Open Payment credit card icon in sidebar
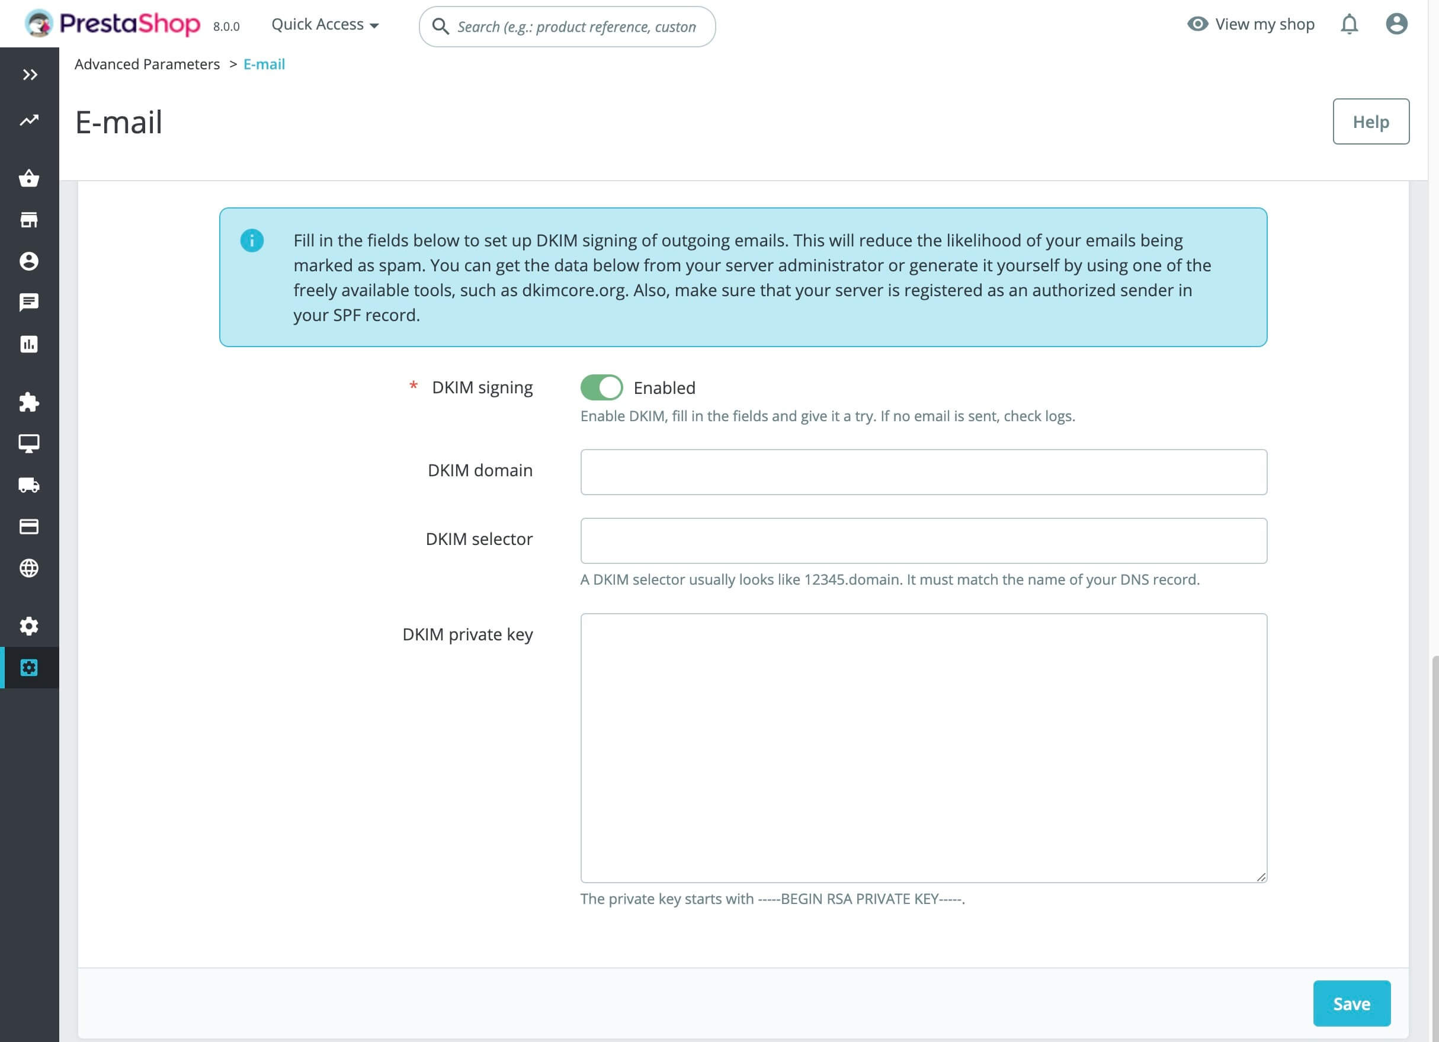The height and width of the screenshot is (1042, 1439). 29,526
